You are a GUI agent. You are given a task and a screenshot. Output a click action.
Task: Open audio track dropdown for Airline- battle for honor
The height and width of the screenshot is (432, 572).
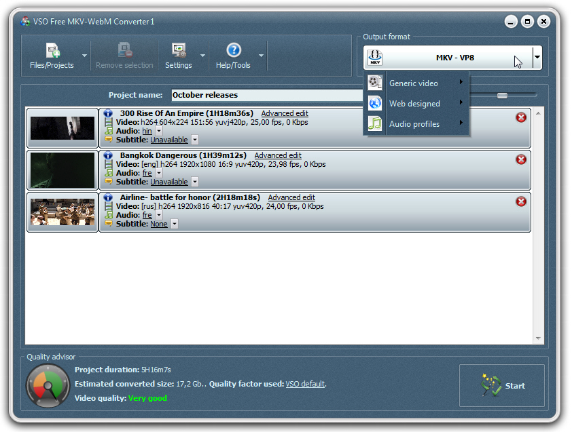[159, 215]
